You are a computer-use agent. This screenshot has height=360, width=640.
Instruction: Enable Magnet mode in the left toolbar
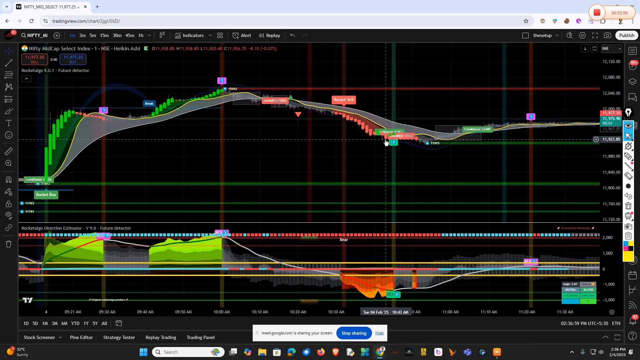click(8, 180)
